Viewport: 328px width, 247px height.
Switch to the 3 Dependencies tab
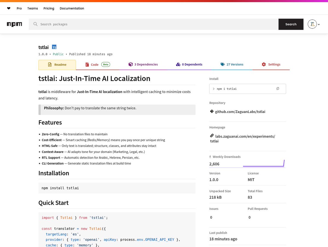click(143, 65)
